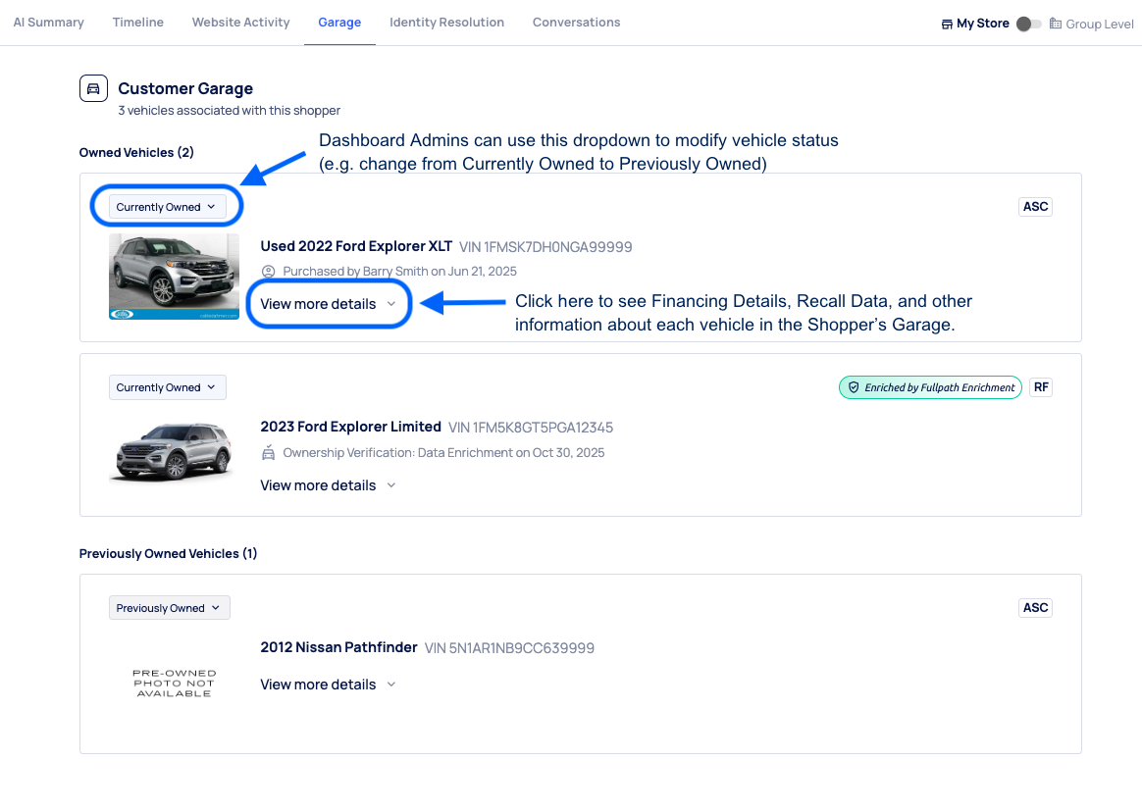Click the ASC badge on Nissan Pathfinder
The image size is (1142, 812).
(1035, 608)
